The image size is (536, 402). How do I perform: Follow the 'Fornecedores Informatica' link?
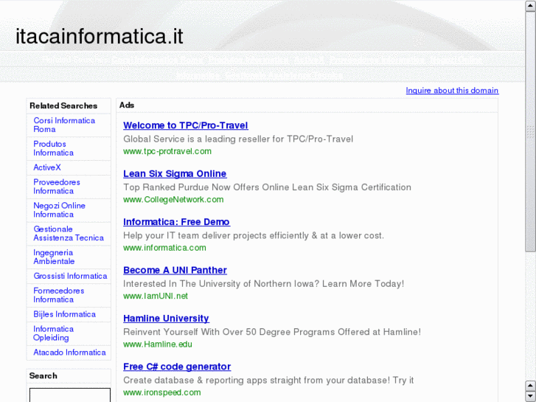pyautogui.click(x=58, y=295)
